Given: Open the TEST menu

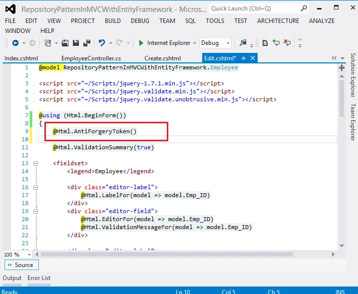Looking at the screenshot, I should [241, 21].
